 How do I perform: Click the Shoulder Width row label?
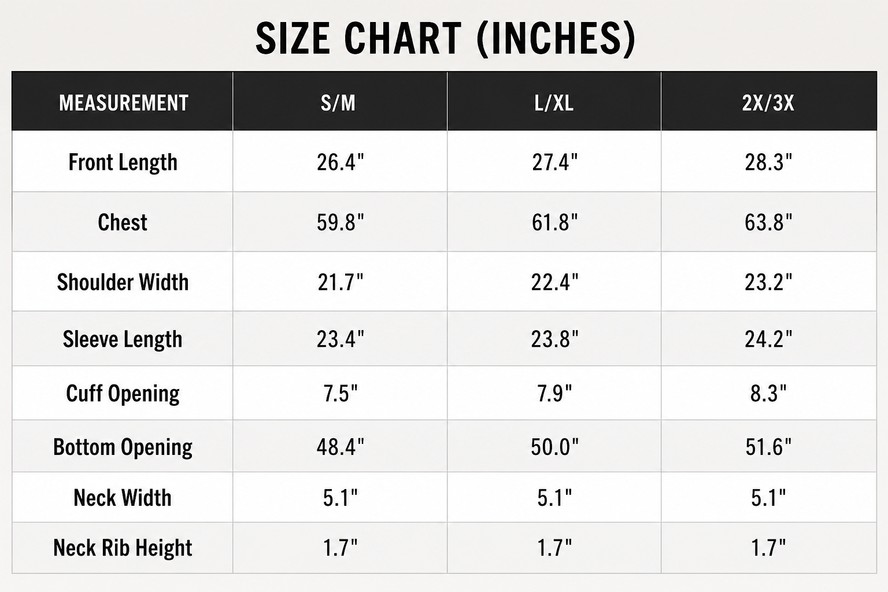[123, 282]
